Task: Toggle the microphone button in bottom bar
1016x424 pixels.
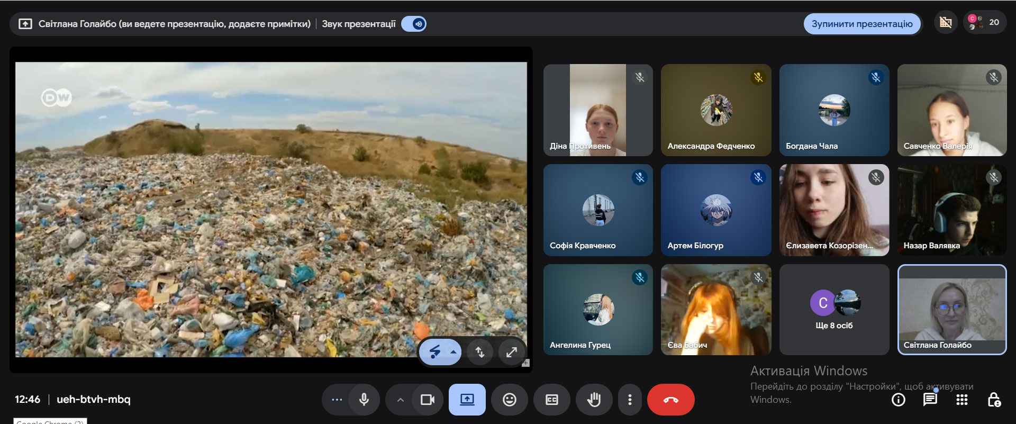Action: (364, 400)
